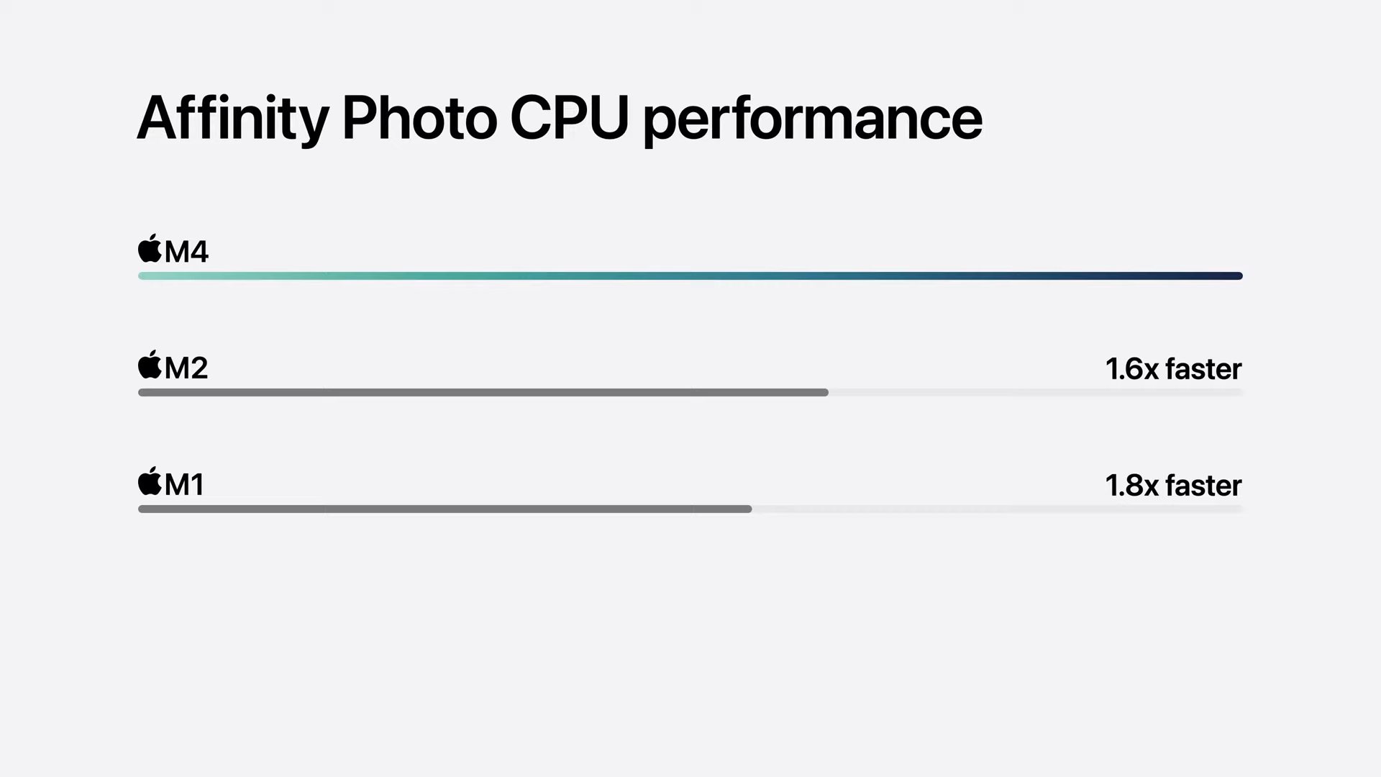Screen dimensions: 1381x777
Task: Click the '1.8x faster' M1 label
Action: point(1173,484)
